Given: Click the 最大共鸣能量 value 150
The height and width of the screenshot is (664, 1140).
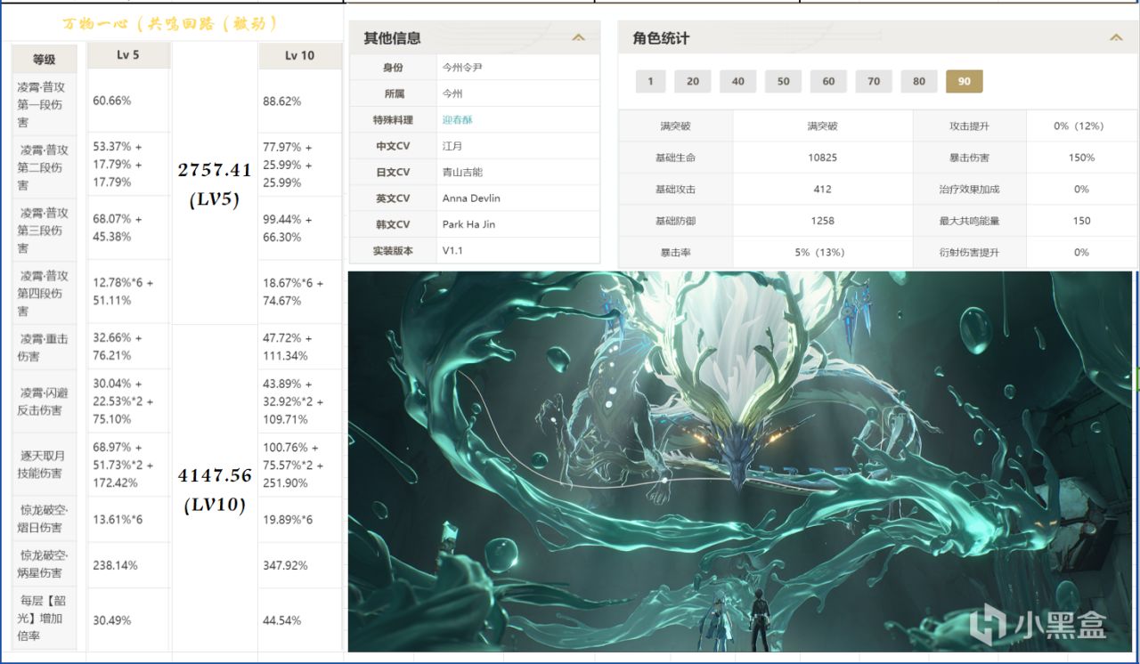Looking at the screenshot, I should [1081, 221].
